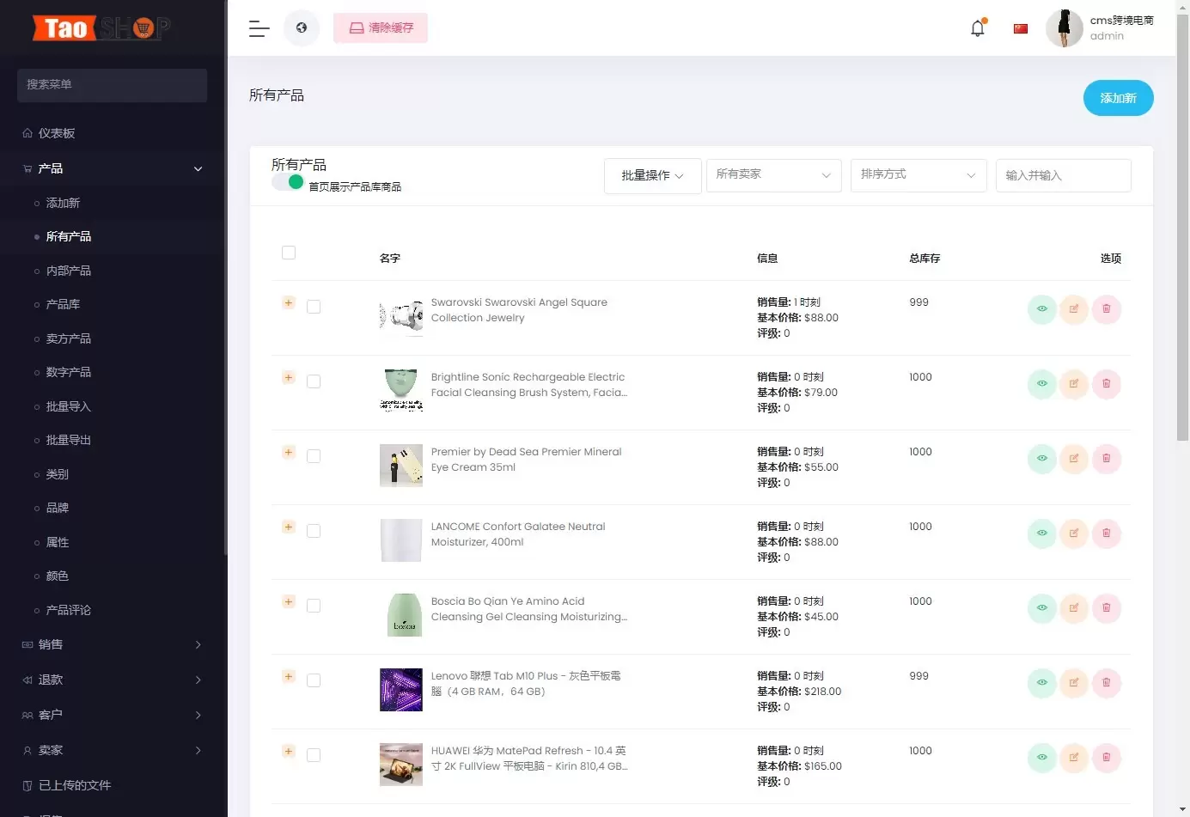Check the Premier Dead Sea row checkbox
1190x817 pixels.
click(x=314, y=456)
